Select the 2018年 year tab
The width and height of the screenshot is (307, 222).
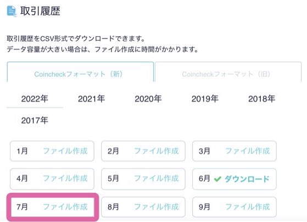pos(262,99)
